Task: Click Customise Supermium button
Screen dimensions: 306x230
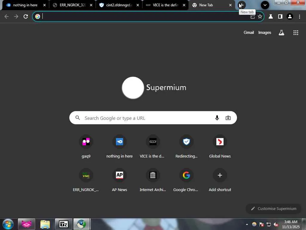Action: point(273,209)
